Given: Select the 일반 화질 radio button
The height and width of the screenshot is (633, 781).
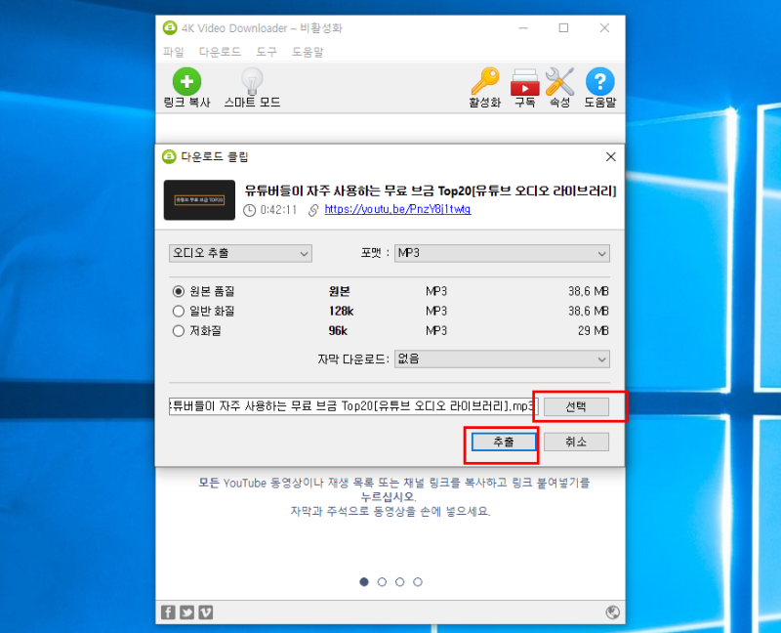Looking at the screenshot, I should tap(179, 311).
